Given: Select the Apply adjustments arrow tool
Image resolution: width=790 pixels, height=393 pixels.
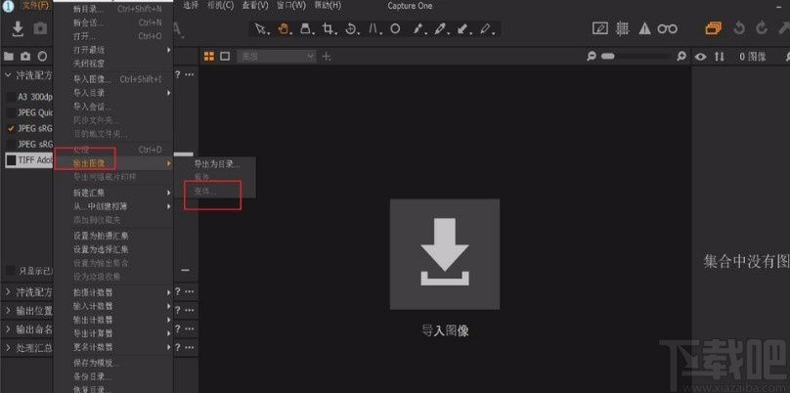Looking at the screenshot, I should [x=463, y=28].
